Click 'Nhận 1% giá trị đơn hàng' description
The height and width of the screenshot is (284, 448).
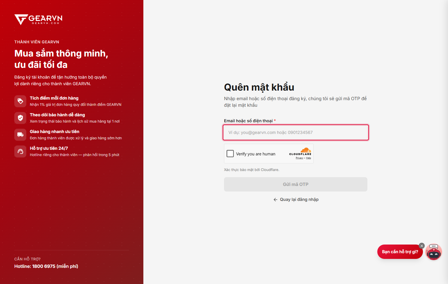tap(76, 105)
